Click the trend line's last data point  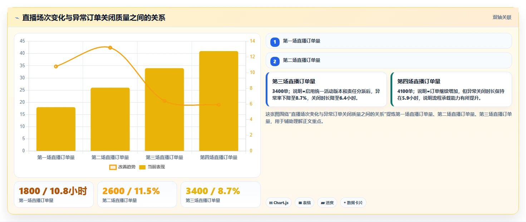point(218,105)
